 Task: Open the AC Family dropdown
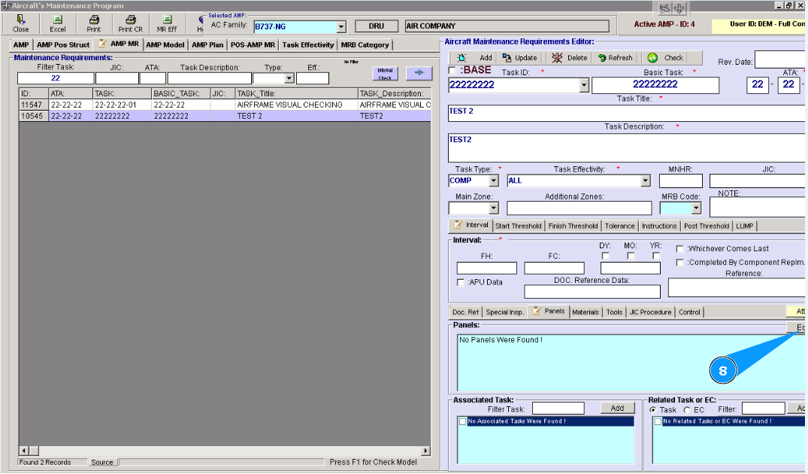click(x=340, y=26)
